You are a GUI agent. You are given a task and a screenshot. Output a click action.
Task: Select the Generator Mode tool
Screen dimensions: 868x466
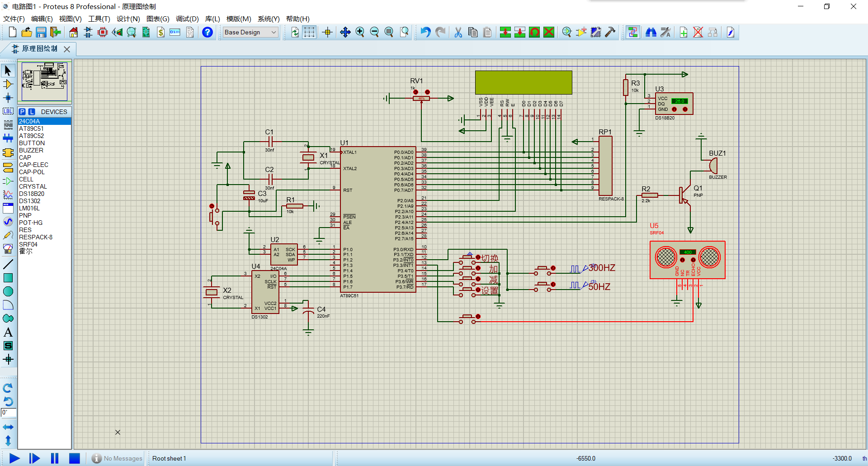pyautogui.click(x=8, y=222)
